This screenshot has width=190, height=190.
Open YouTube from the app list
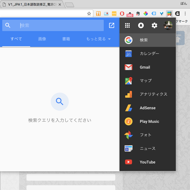[148, 162]
